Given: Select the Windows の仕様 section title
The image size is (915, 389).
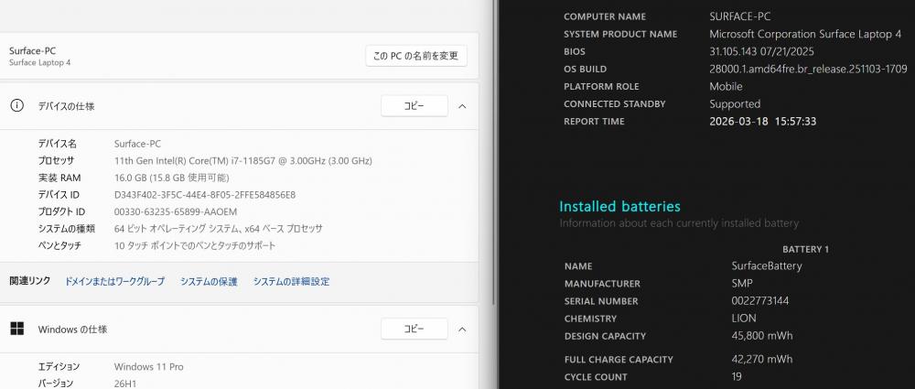Looking at the screenshot, I should 72,330.
